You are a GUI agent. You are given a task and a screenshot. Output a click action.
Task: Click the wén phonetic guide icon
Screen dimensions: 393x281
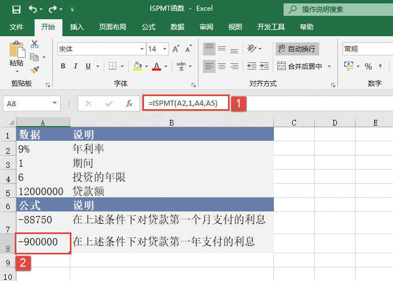(x=181, y=66)
